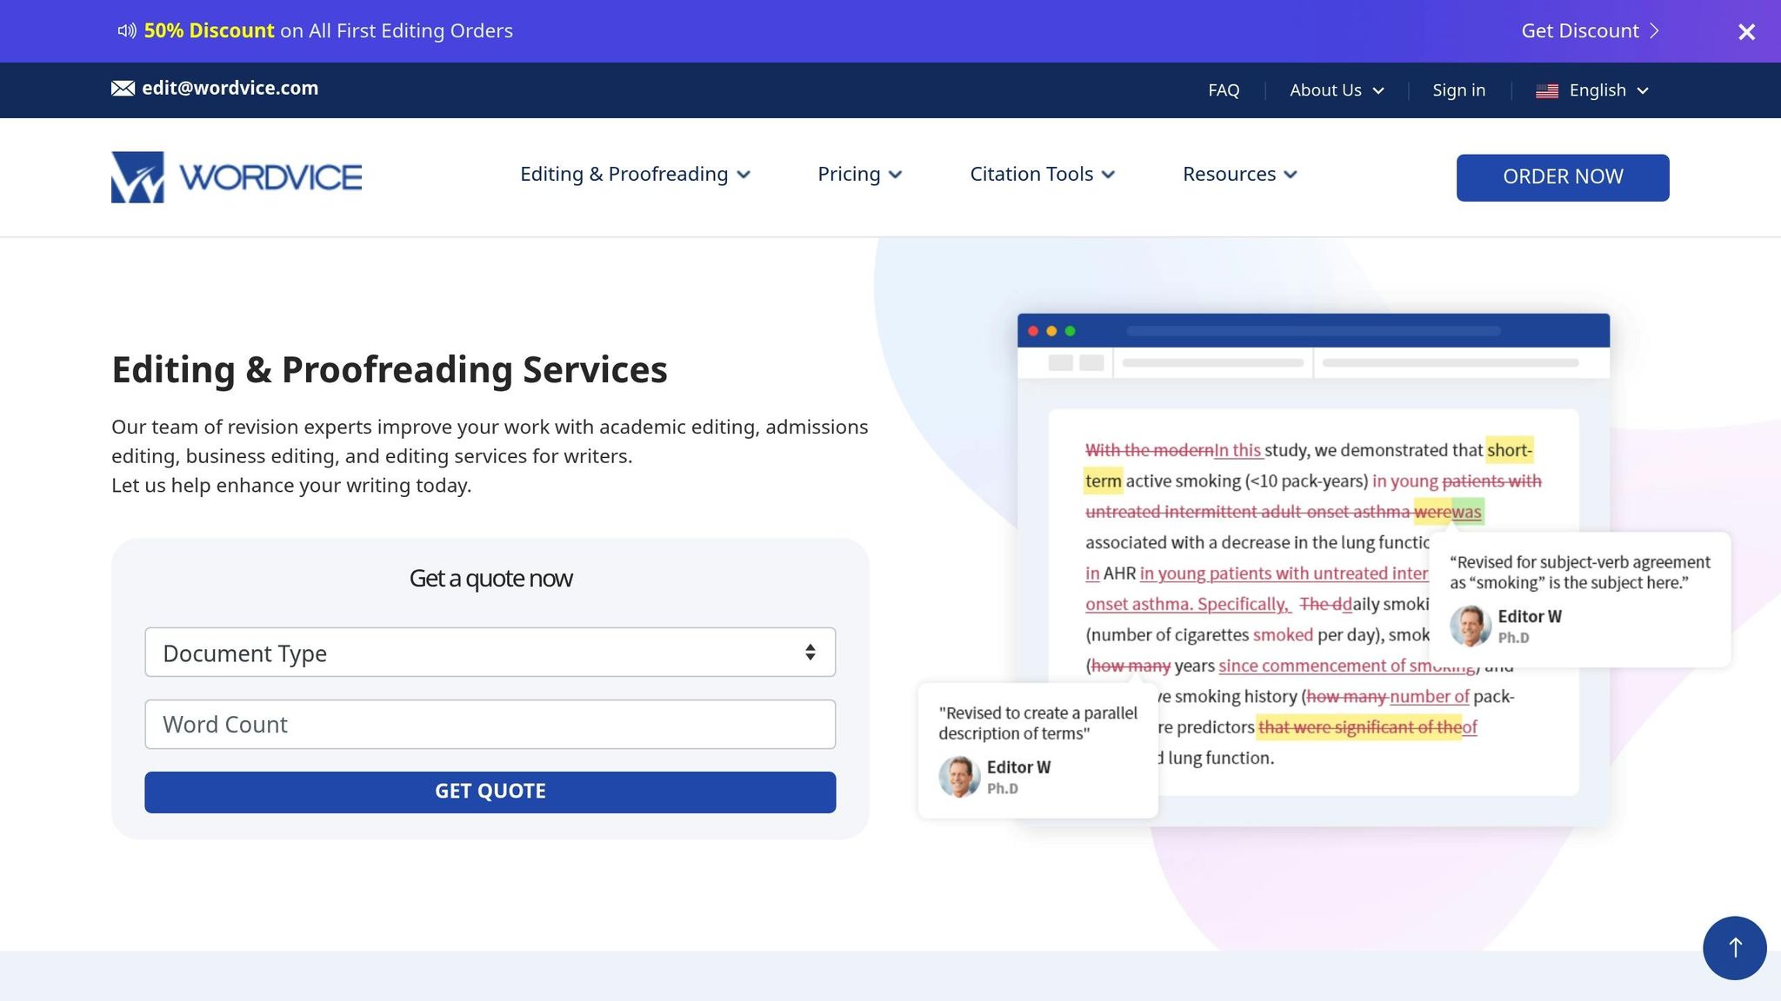
Task: Click the envelope email icon
Action: tap(123, 89)
